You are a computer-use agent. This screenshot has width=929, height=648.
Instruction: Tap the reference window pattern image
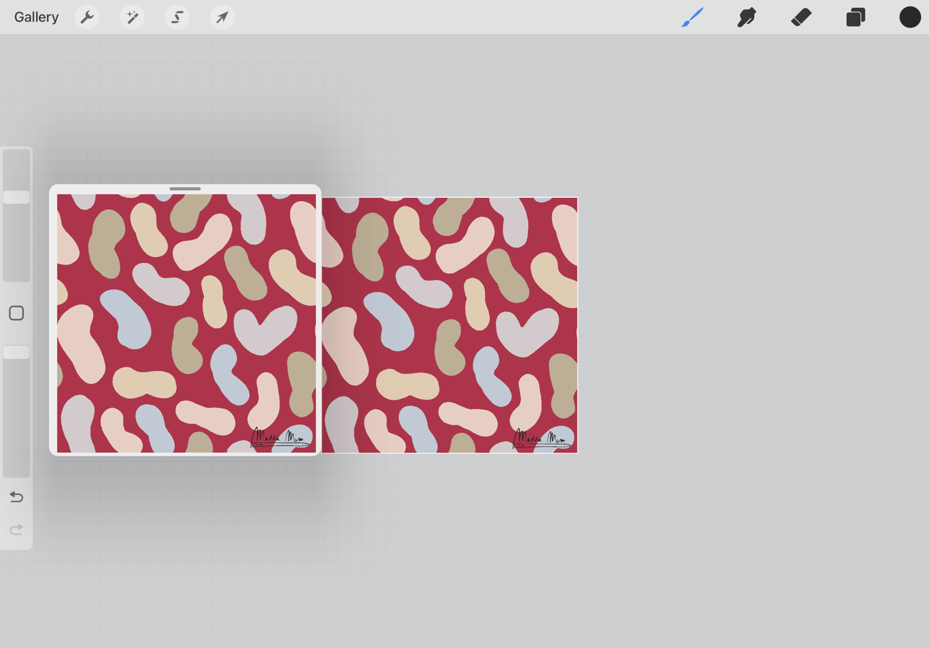pos(186,323)
